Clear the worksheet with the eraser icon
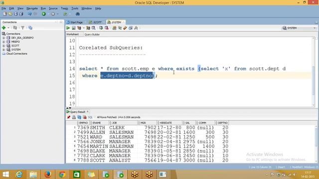This screenshot has width=319, height=179. 125,28
